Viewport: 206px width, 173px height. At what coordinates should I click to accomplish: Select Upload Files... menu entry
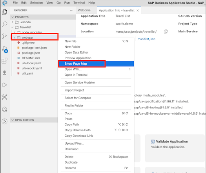[x=96, y=143]
